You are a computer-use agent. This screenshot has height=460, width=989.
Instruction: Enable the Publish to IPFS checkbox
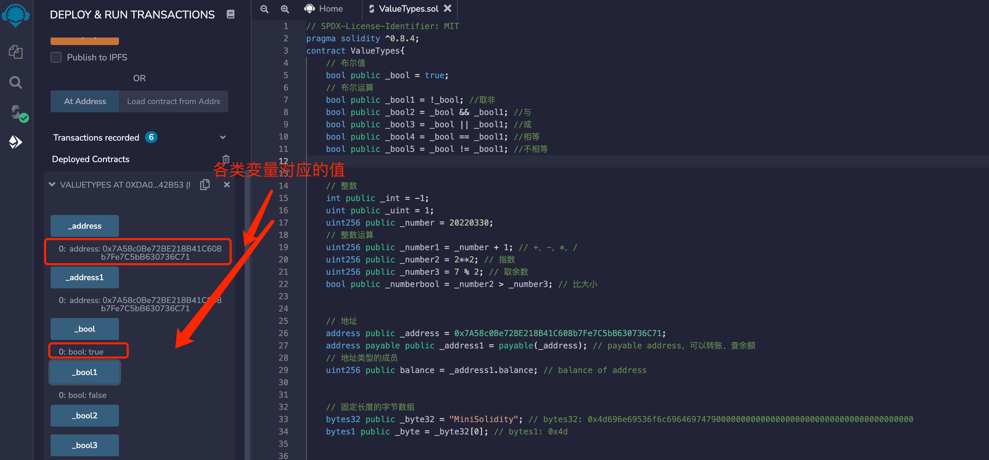tap(56, 57)
